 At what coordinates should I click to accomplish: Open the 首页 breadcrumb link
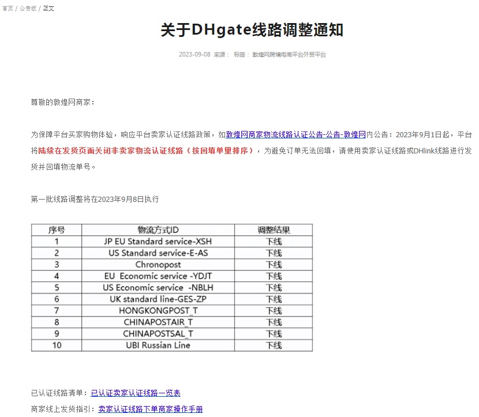8,9
